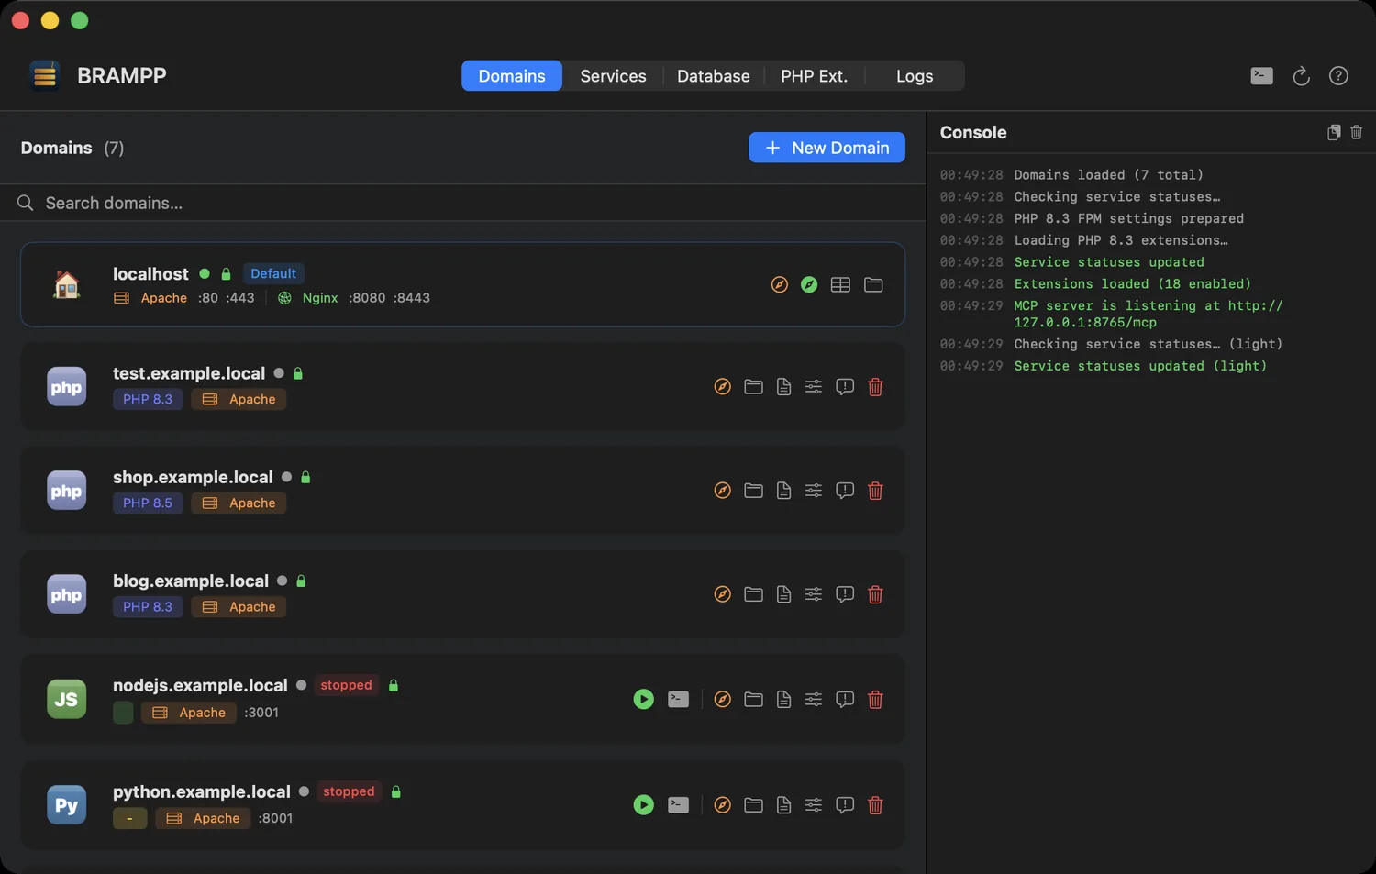Delete blog.example.local with the trash icon
Screen dimensions: 1376x874
click(x=875, y=594)
